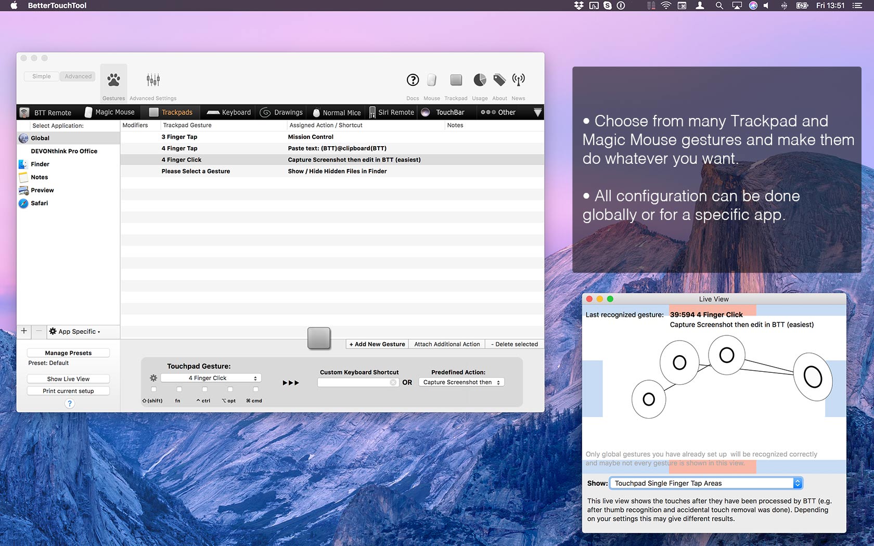The image size is (874, 546).
Task: Open Mouse settings via the mouse icon
Action: click(x=431, y=80)
